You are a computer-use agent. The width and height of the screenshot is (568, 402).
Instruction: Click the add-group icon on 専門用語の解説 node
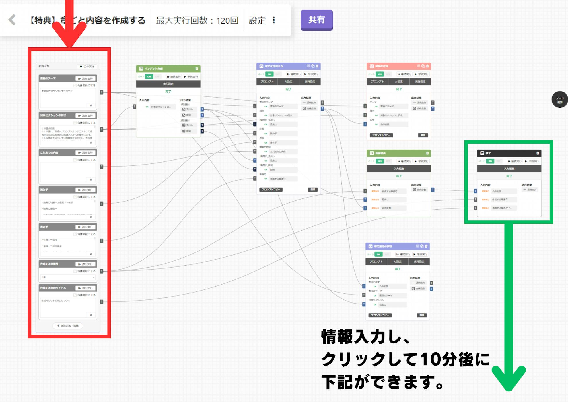pyautogui.click(x=417, y=246)
